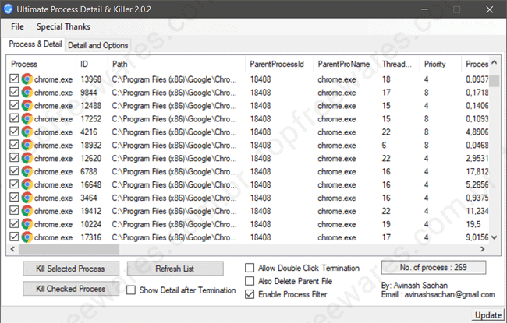Select the process ID cell 13968
This screenshot has height=323, width=507.
[x=90, y=79]
